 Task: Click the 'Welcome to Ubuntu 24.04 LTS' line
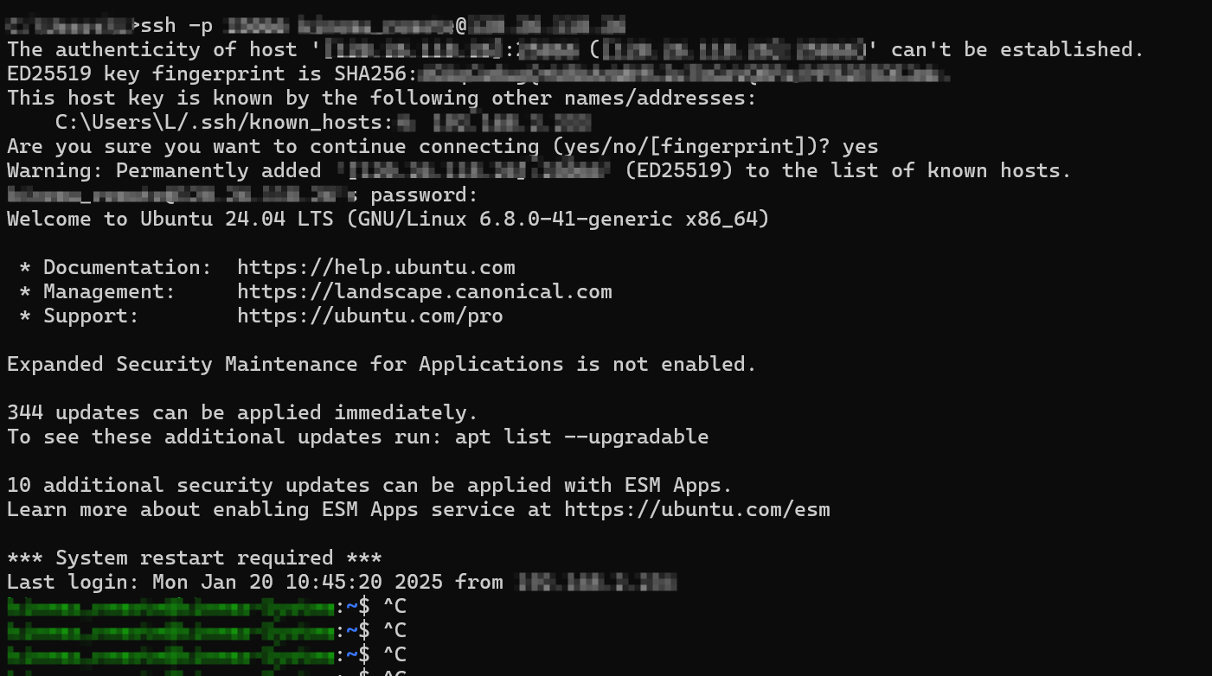[388, 220]
